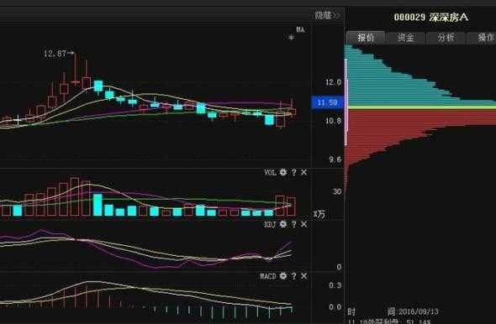Screen dimensions: 496x324
Task: Open the KDJ indicator help question mark
Action: tap(294, 224)
